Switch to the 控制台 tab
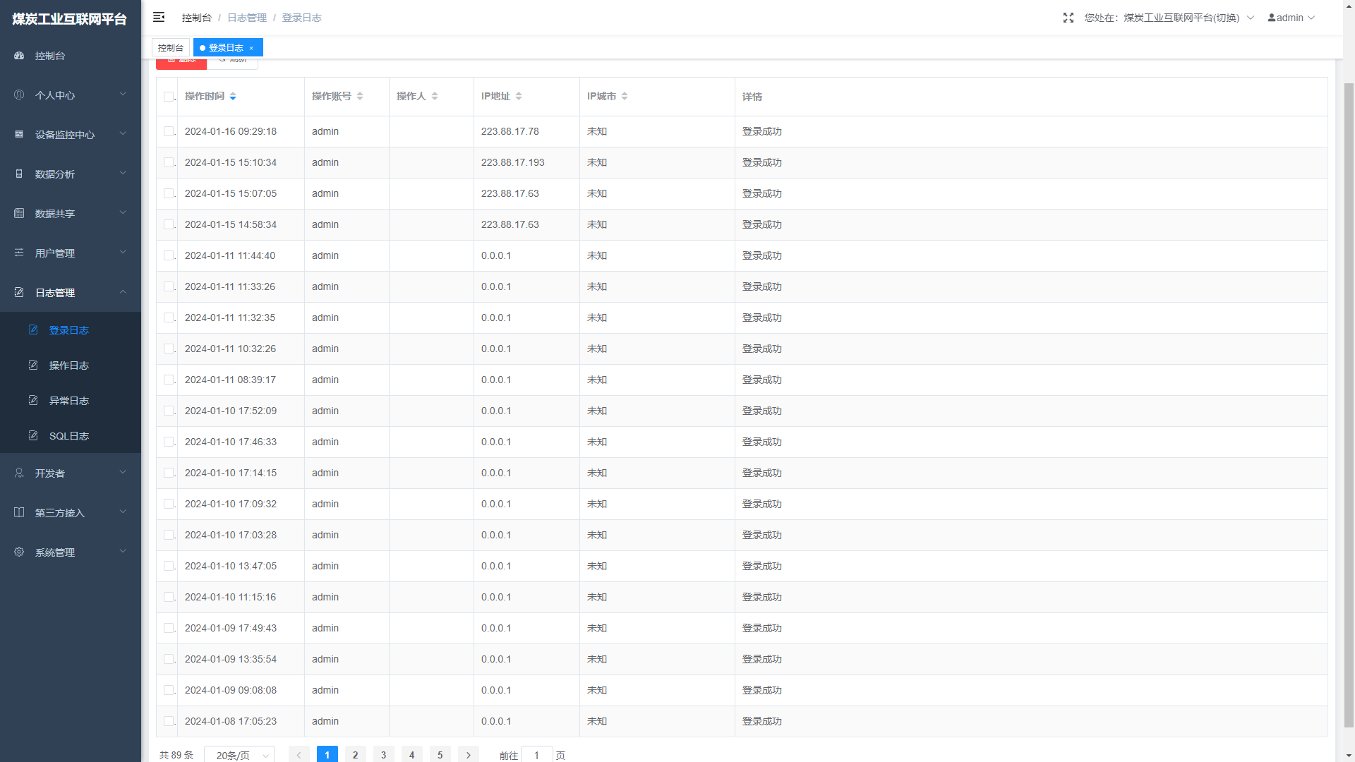The width and height of the screenshot is (1355, 762). (170, 47)
